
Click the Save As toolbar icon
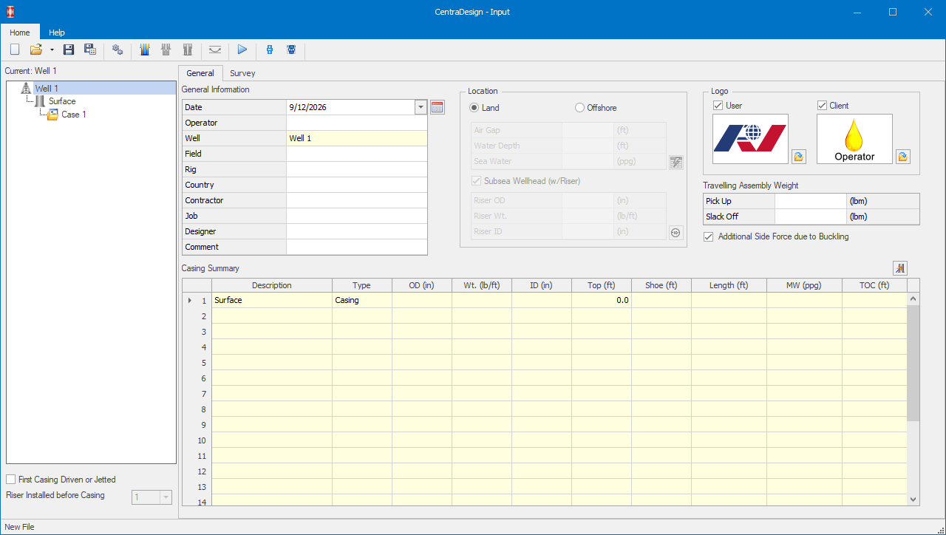pos(90,50)
